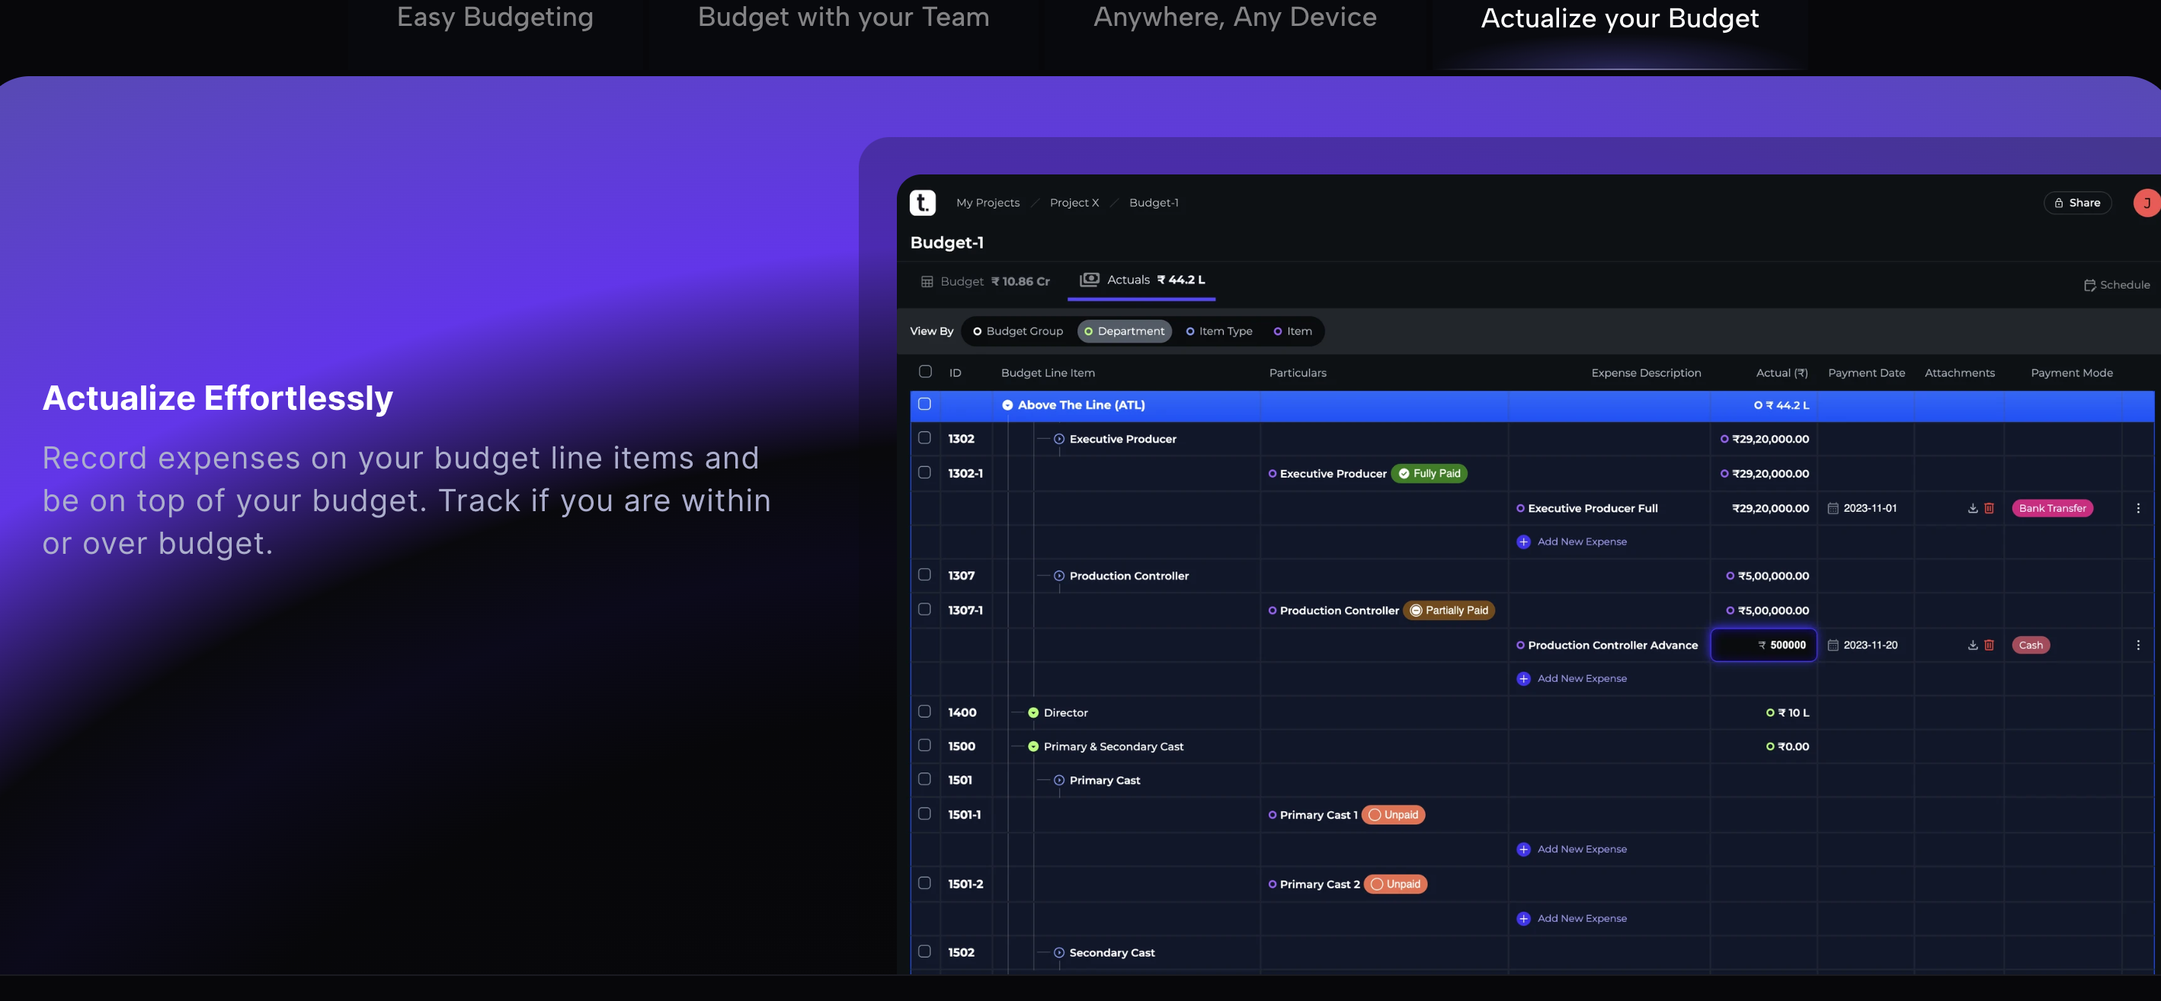2161x1001 pixels.
Task: Collapse the Above The Line (ATL) group
Action: coord(1007,405)
